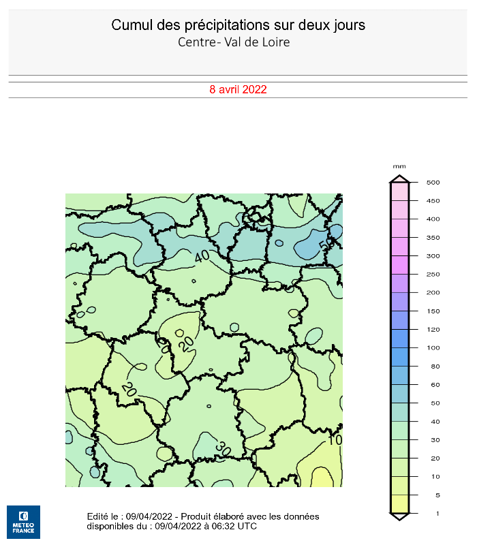Click the '40' contour label on the map
The width and height of the screenshot is (477, 545).
[202, 257]
